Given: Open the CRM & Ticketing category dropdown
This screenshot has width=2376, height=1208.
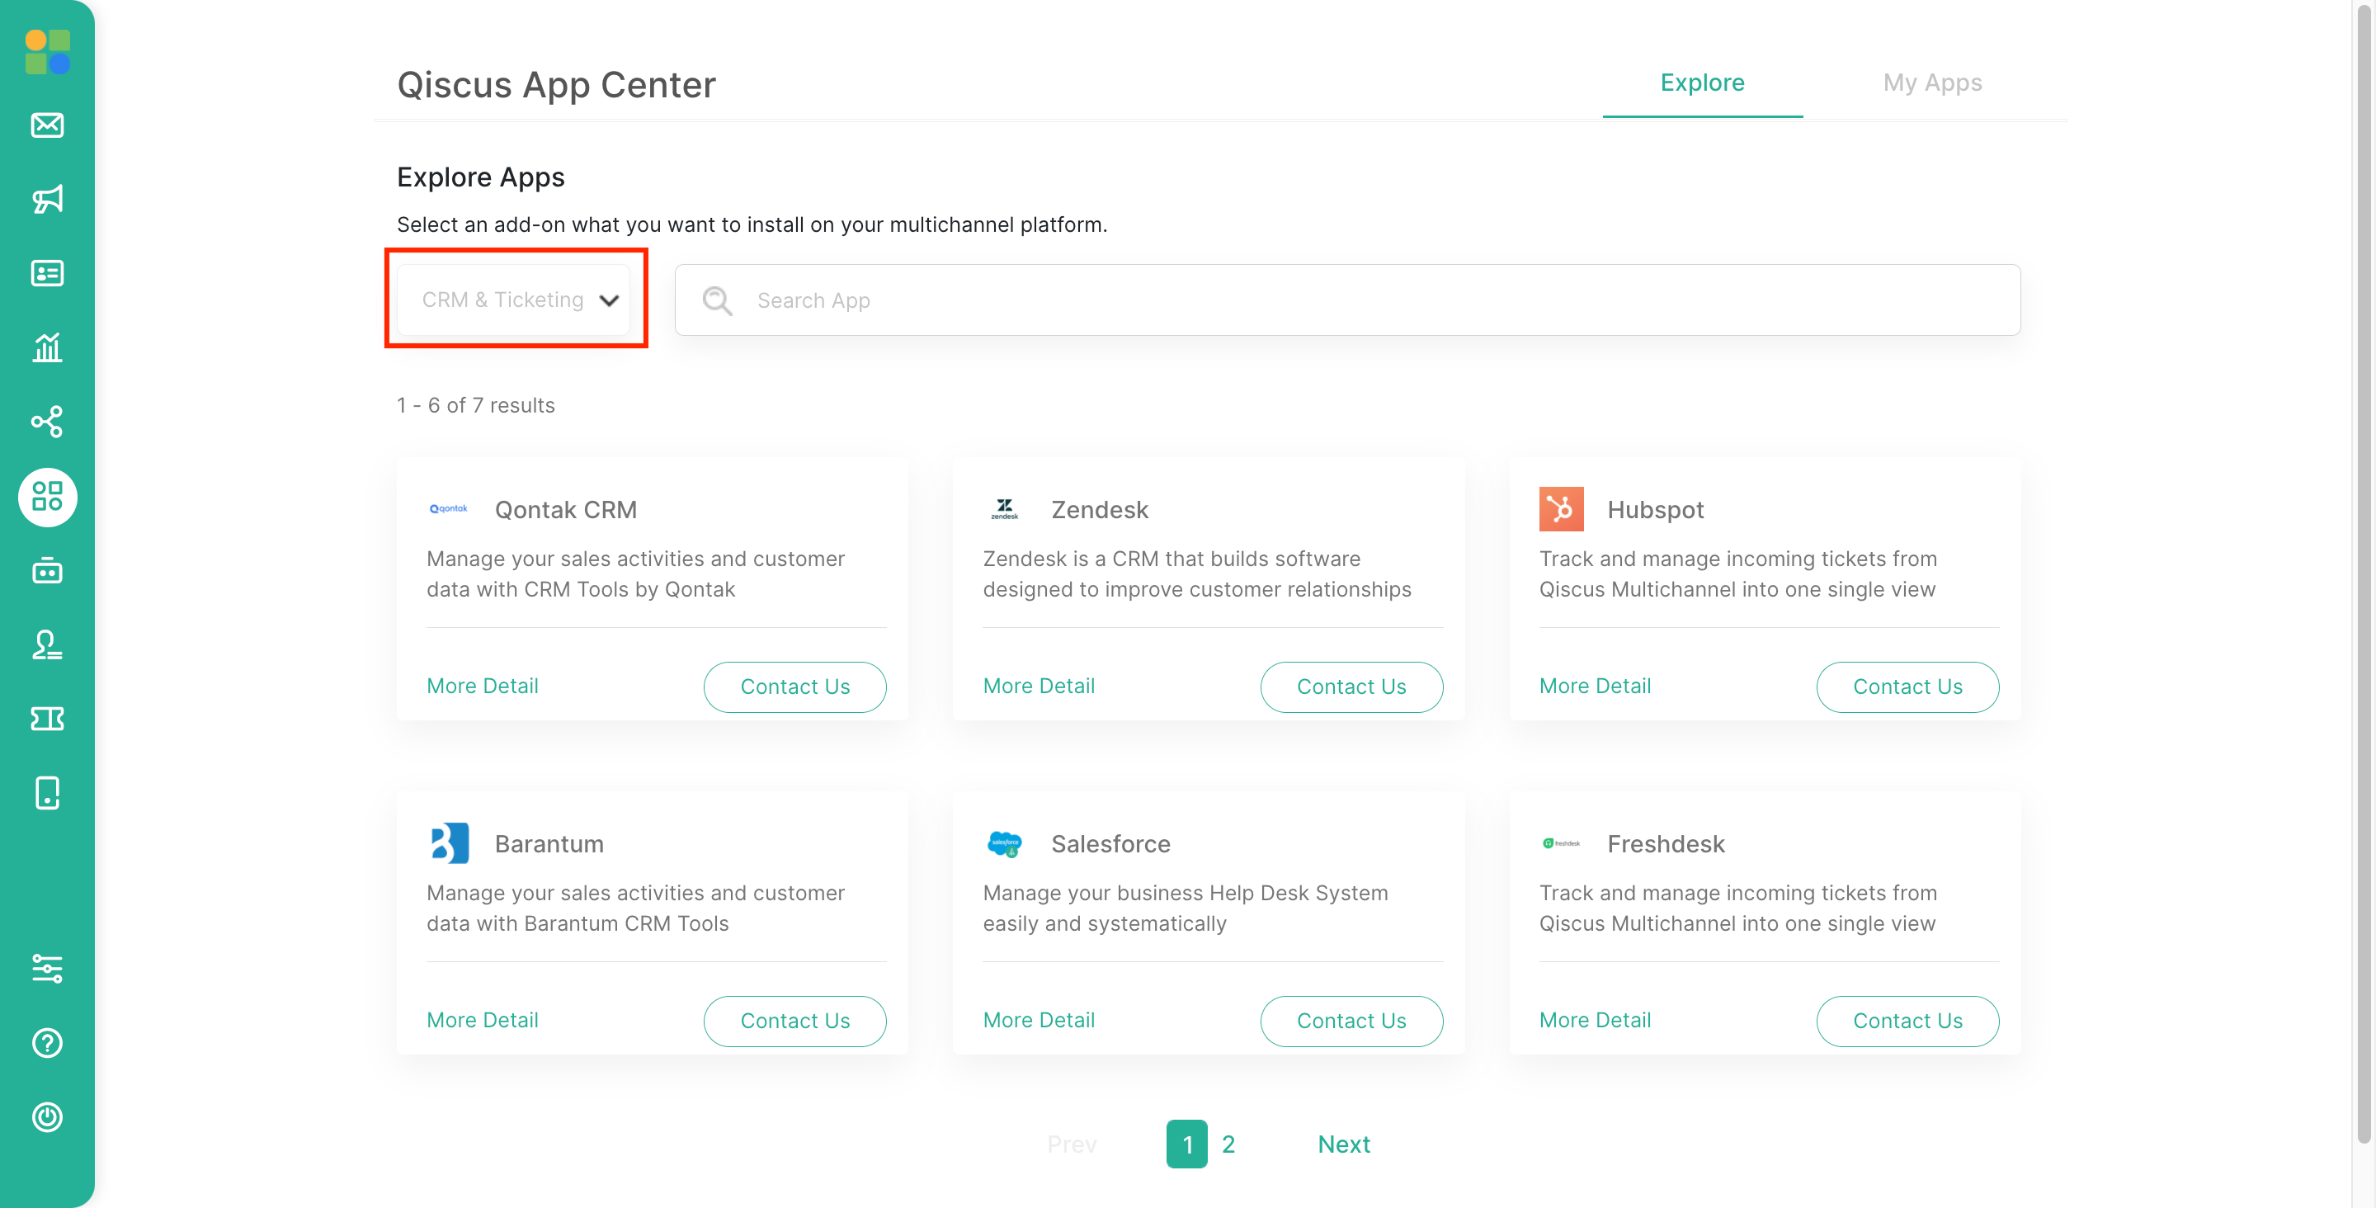Looking at the screenshot, I should [514, 300].
